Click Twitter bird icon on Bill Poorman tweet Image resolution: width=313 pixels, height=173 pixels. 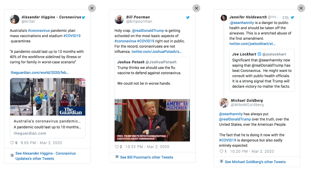coord(188,17)
